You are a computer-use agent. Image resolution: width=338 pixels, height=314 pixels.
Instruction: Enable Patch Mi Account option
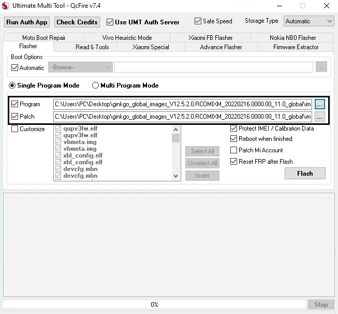[x=233, y=150]
